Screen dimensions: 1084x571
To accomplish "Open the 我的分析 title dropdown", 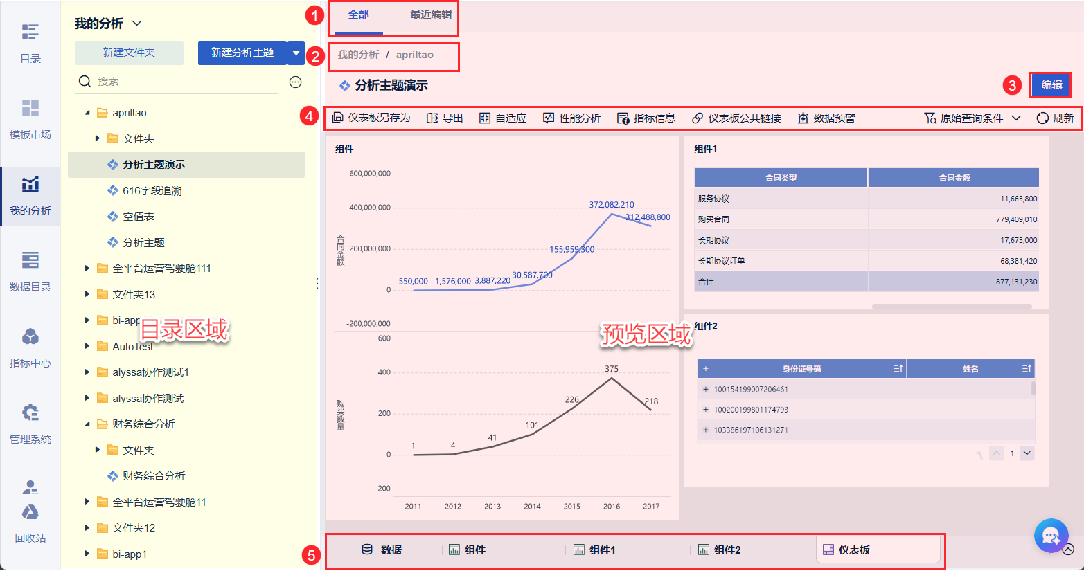I will coord(137,24).
